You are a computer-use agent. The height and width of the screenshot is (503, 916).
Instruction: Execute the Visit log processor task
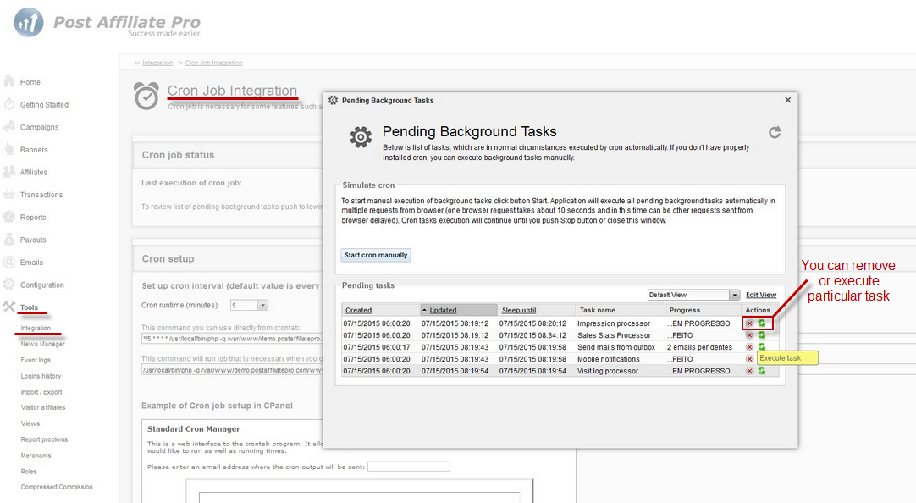[x=762, y=371]
